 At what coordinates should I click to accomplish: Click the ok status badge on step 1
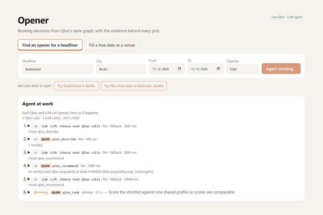point(35,126)
